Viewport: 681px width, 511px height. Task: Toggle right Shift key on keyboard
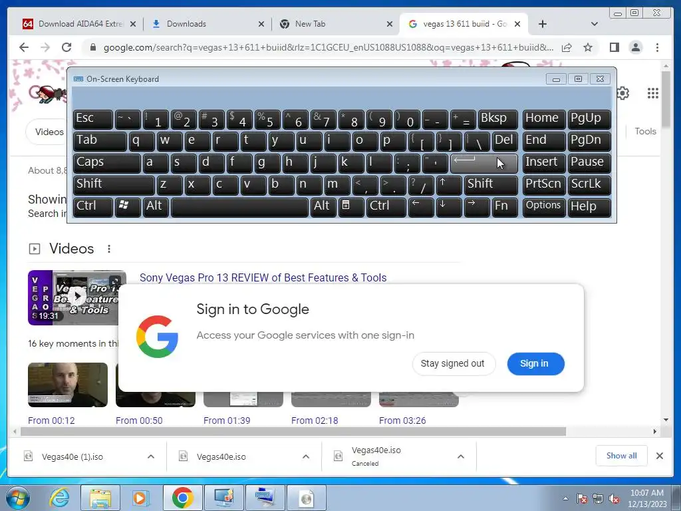click(x=491, y=185)
